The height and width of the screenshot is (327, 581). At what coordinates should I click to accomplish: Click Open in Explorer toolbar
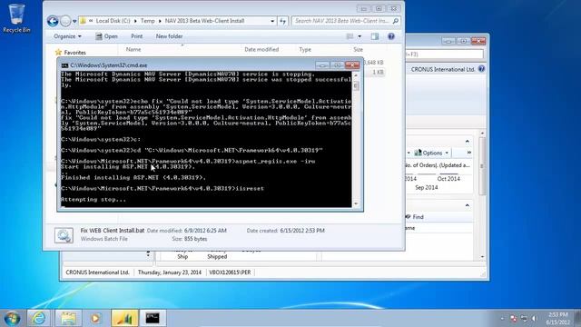click(106, 36)
